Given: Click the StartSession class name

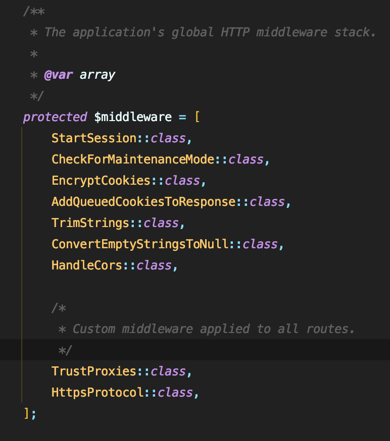Looking at the screenshot, I should point(94,138).
